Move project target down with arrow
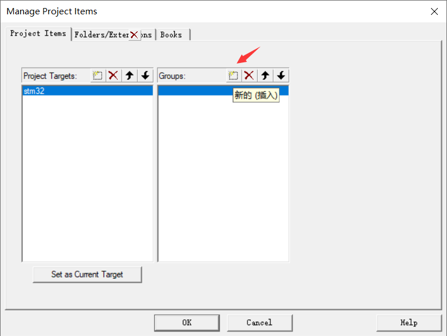The image size is (447, 336). tap(145, 76)
